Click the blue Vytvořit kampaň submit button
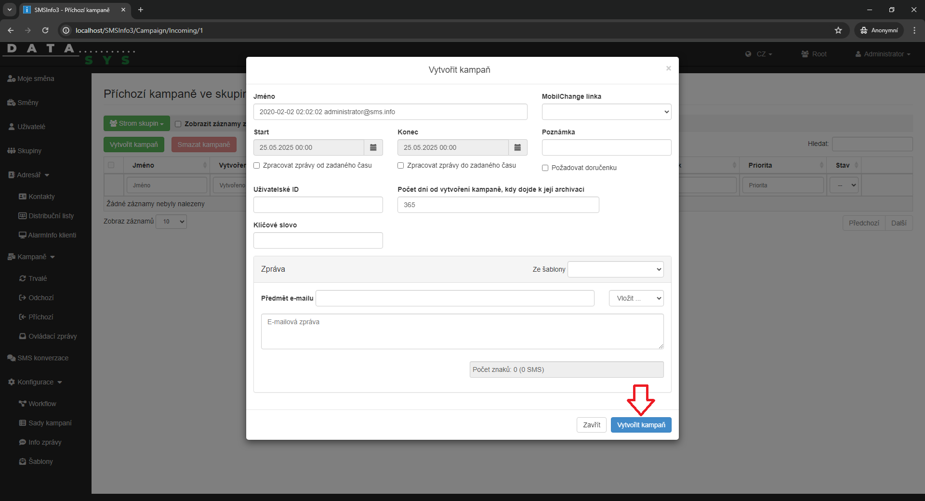 [641, 425]
